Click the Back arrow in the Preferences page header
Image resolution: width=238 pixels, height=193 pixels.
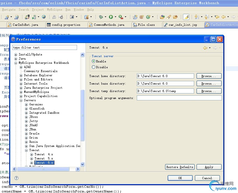point(205,48)
